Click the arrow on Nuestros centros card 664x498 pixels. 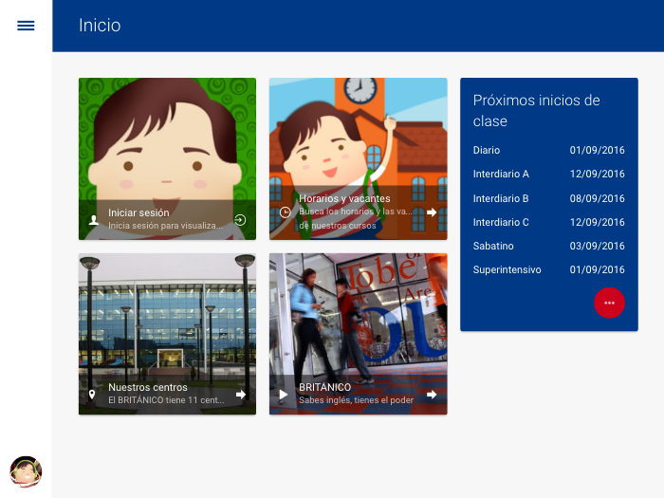241,395
